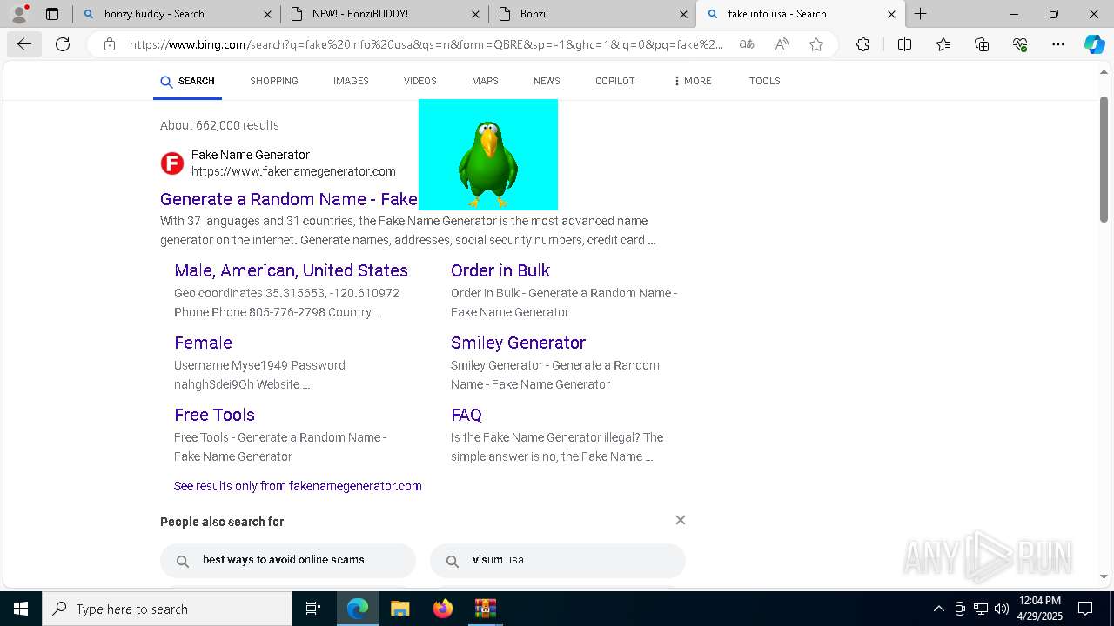Image resolution: width=1114 pixels, height=626 pixels.
Task: Open the Extensions puzzle icon
Action: pyautogui.click(x=862, y=44)
